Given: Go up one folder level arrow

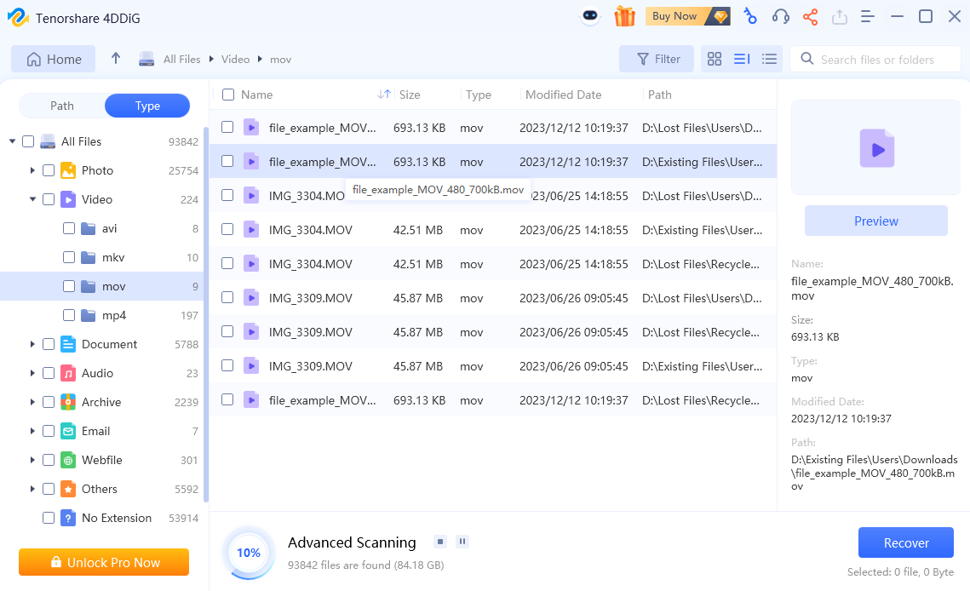Looking at the screenshot, I should coord(116,59).
